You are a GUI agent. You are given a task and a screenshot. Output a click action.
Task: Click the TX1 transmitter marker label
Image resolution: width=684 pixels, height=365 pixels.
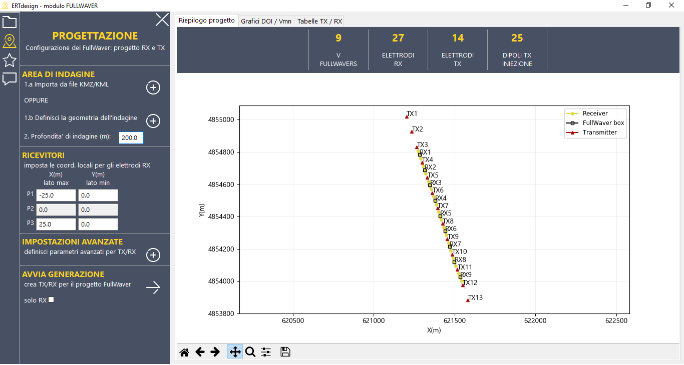(x=412, y=113)
